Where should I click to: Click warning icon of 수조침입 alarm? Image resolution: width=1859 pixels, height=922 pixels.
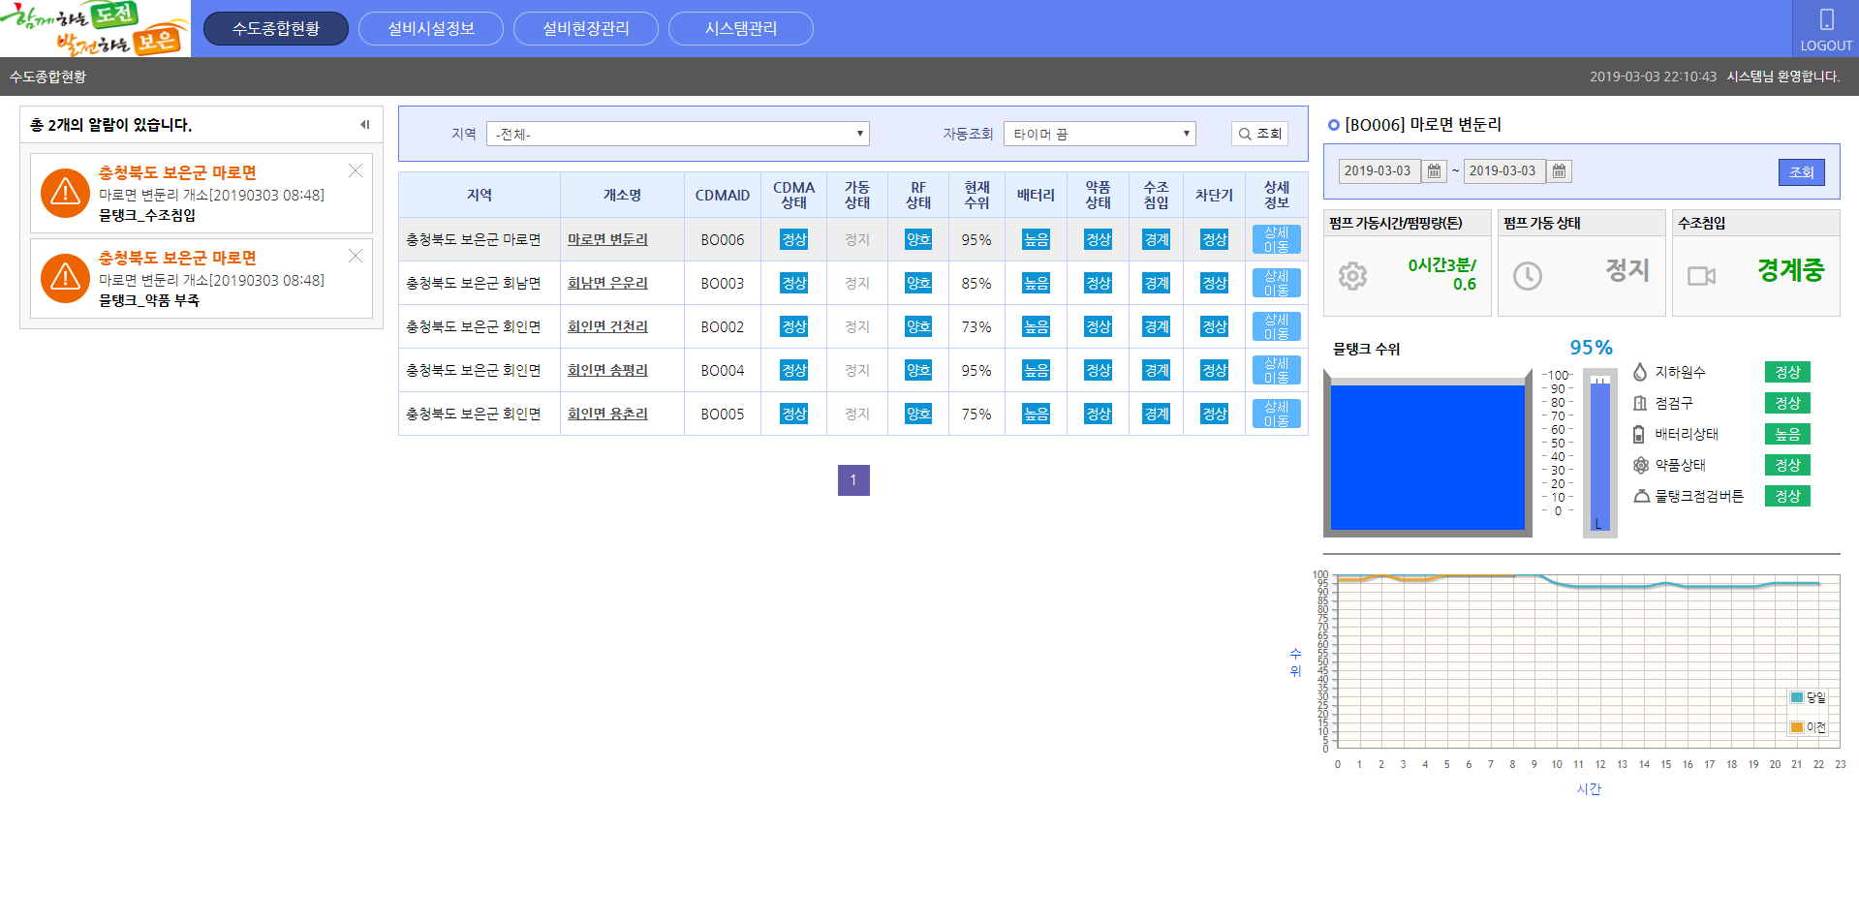coord(65,193)
